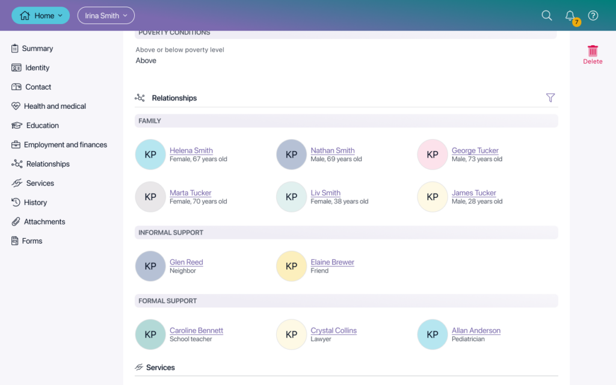Click the Attachments paperclip icon
The image size is (616, 385).
coord(16,221)
